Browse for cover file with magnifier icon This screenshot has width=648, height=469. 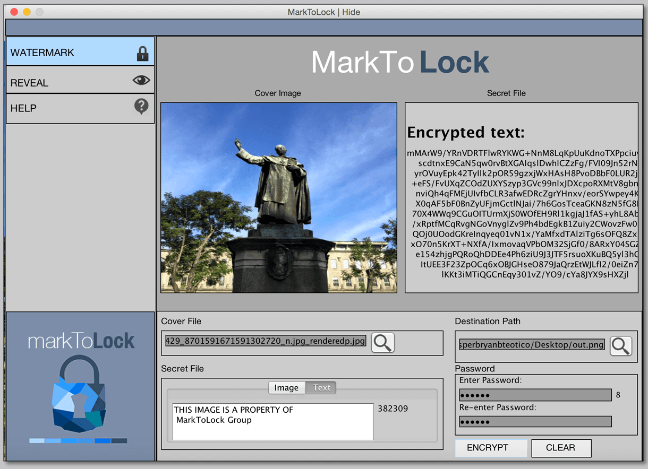(x=383, y=343)
